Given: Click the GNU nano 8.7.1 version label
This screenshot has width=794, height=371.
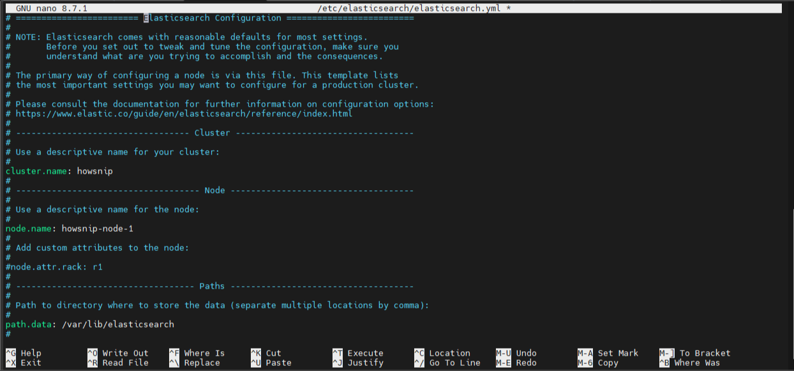Looking at the screenshot, I should pos(52,8).
